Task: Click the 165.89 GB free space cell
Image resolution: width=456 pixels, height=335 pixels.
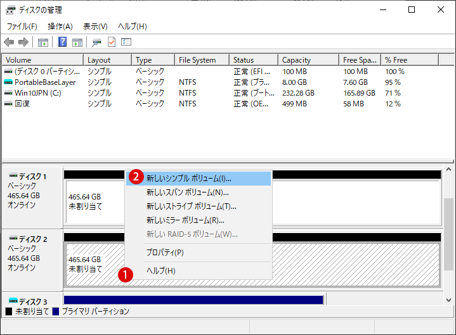Action: tap(359, 93)
